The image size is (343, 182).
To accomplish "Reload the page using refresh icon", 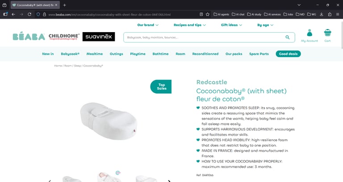I will [29, 14].
